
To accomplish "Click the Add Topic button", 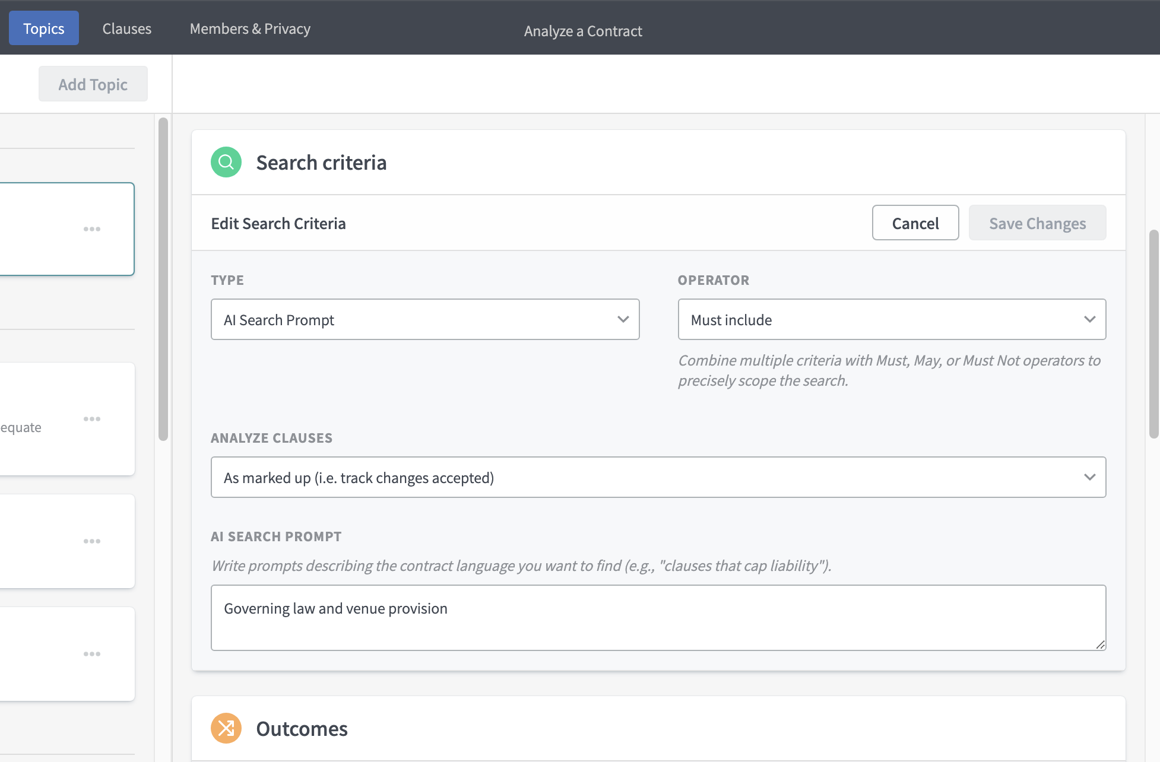I will 93,84.
